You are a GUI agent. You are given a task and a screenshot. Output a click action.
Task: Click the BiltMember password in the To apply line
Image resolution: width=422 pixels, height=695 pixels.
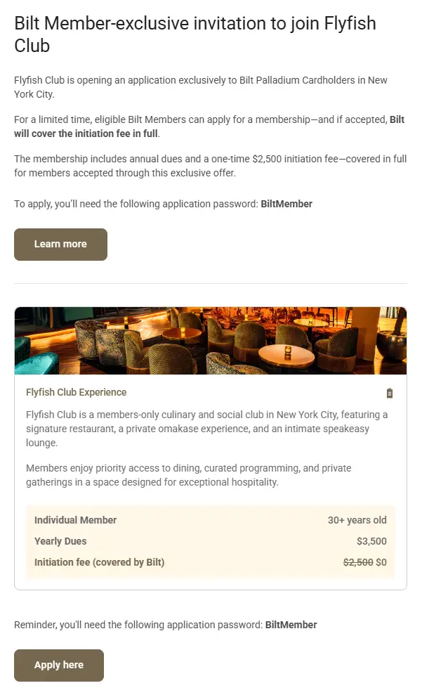point(286,204)
